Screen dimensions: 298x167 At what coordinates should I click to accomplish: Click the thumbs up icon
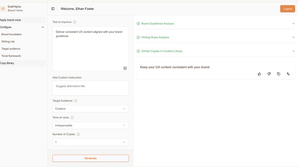pyautogui.click(x=259, y=74)
